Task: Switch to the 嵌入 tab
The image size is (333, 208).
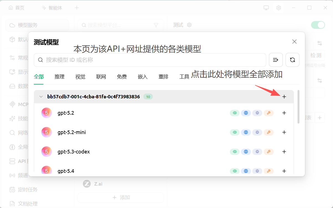Action: [x=143, y=77]
